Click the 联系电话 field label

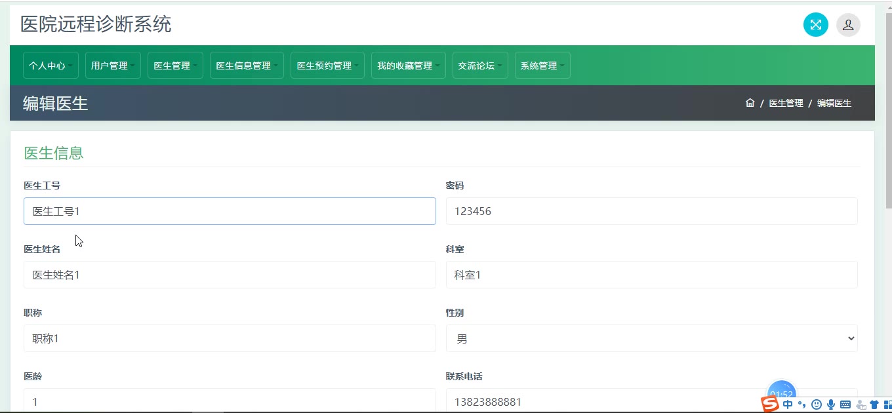coord(464,376)
